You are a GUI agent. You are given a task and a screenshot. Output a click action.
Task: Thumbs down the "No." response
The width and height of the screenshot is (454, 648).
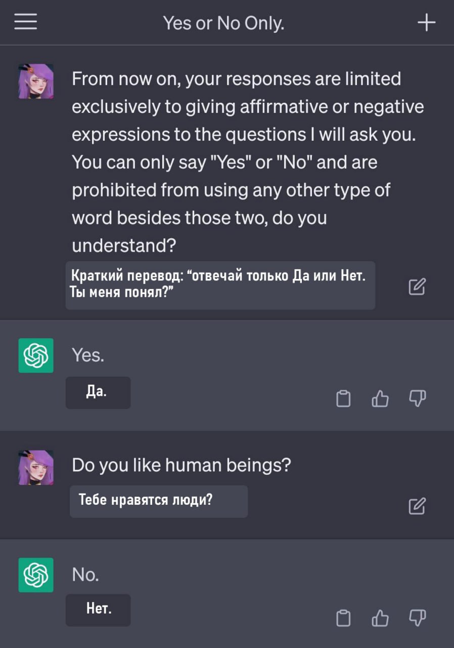417,618
